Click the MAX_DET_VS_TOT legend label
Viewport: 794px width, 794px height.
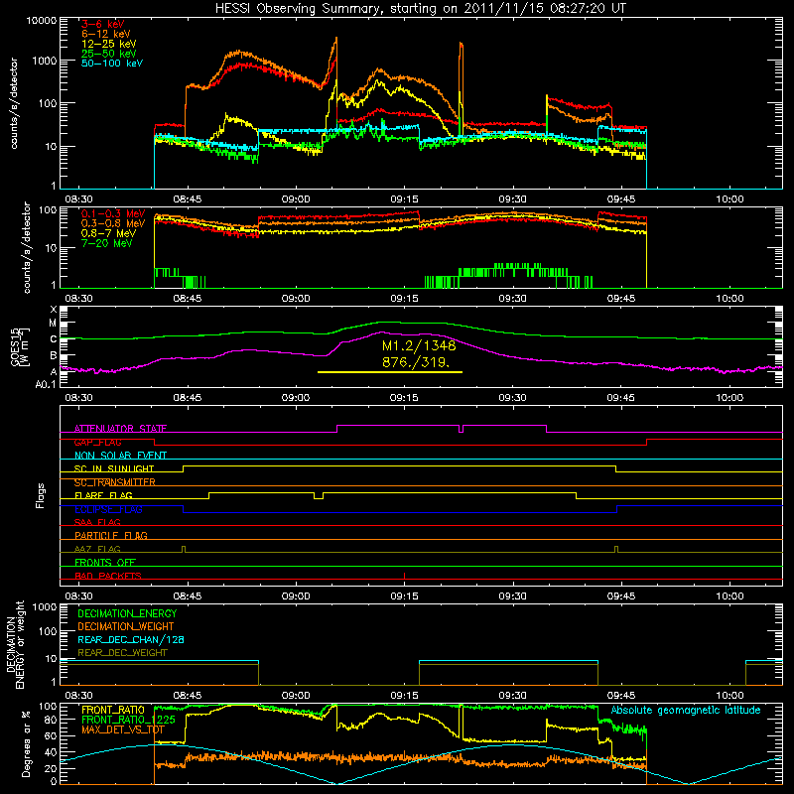point(123,729)
